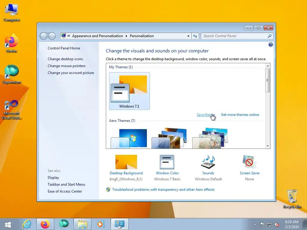
Task: Click the Show desktop strip on the taskbar
Action: 305,224
